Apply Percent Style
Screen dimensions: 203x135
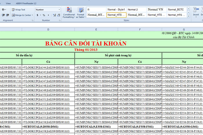(x=44, y=15)
